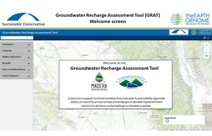Click the large Sustainable Conservation header logo
This screenshot has width=212, height=136.
coord(24,19)
